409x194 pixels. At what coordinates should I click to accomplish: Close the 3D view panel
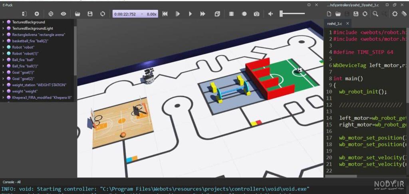[316, 5]
